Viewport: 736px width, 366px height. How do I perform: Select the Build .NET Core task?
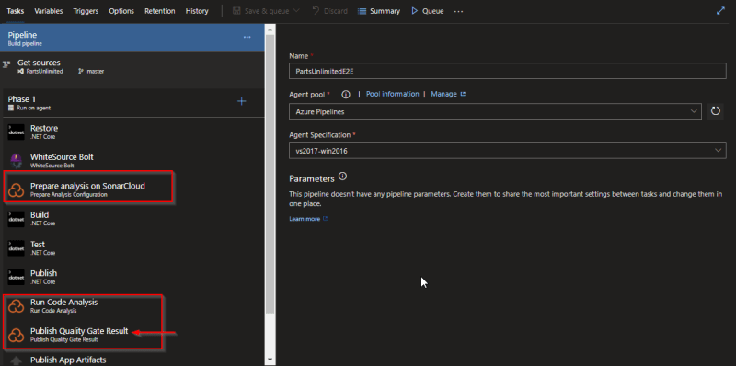pos(132,219)
